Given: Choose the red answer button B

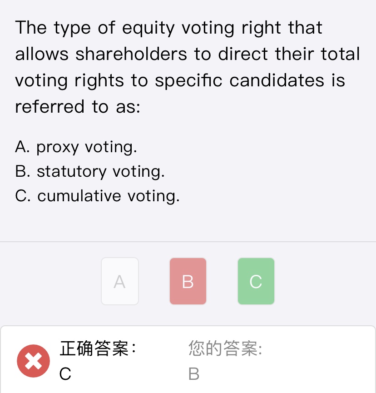Looking at the screenshot, I should click(188, 281).
